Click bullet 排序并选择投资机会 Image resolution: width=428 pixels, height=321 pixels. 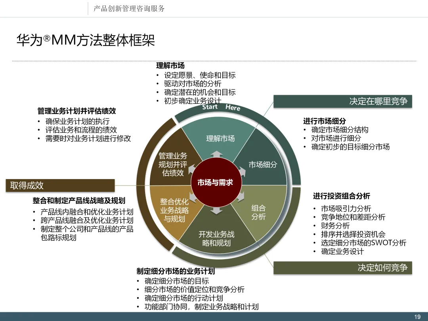(x=353, y=234)
